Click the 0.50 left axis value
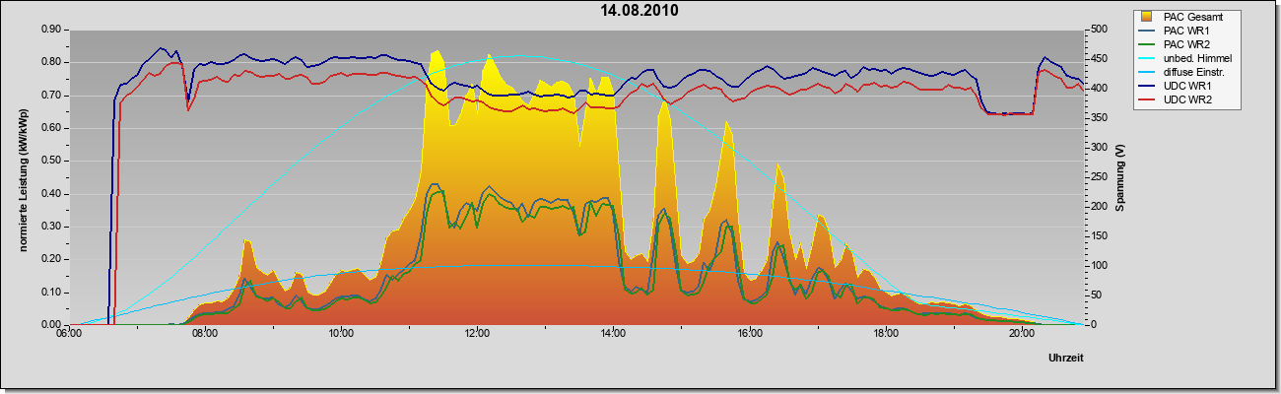This screenshot has height=394, width=1281. coord(51,161)
